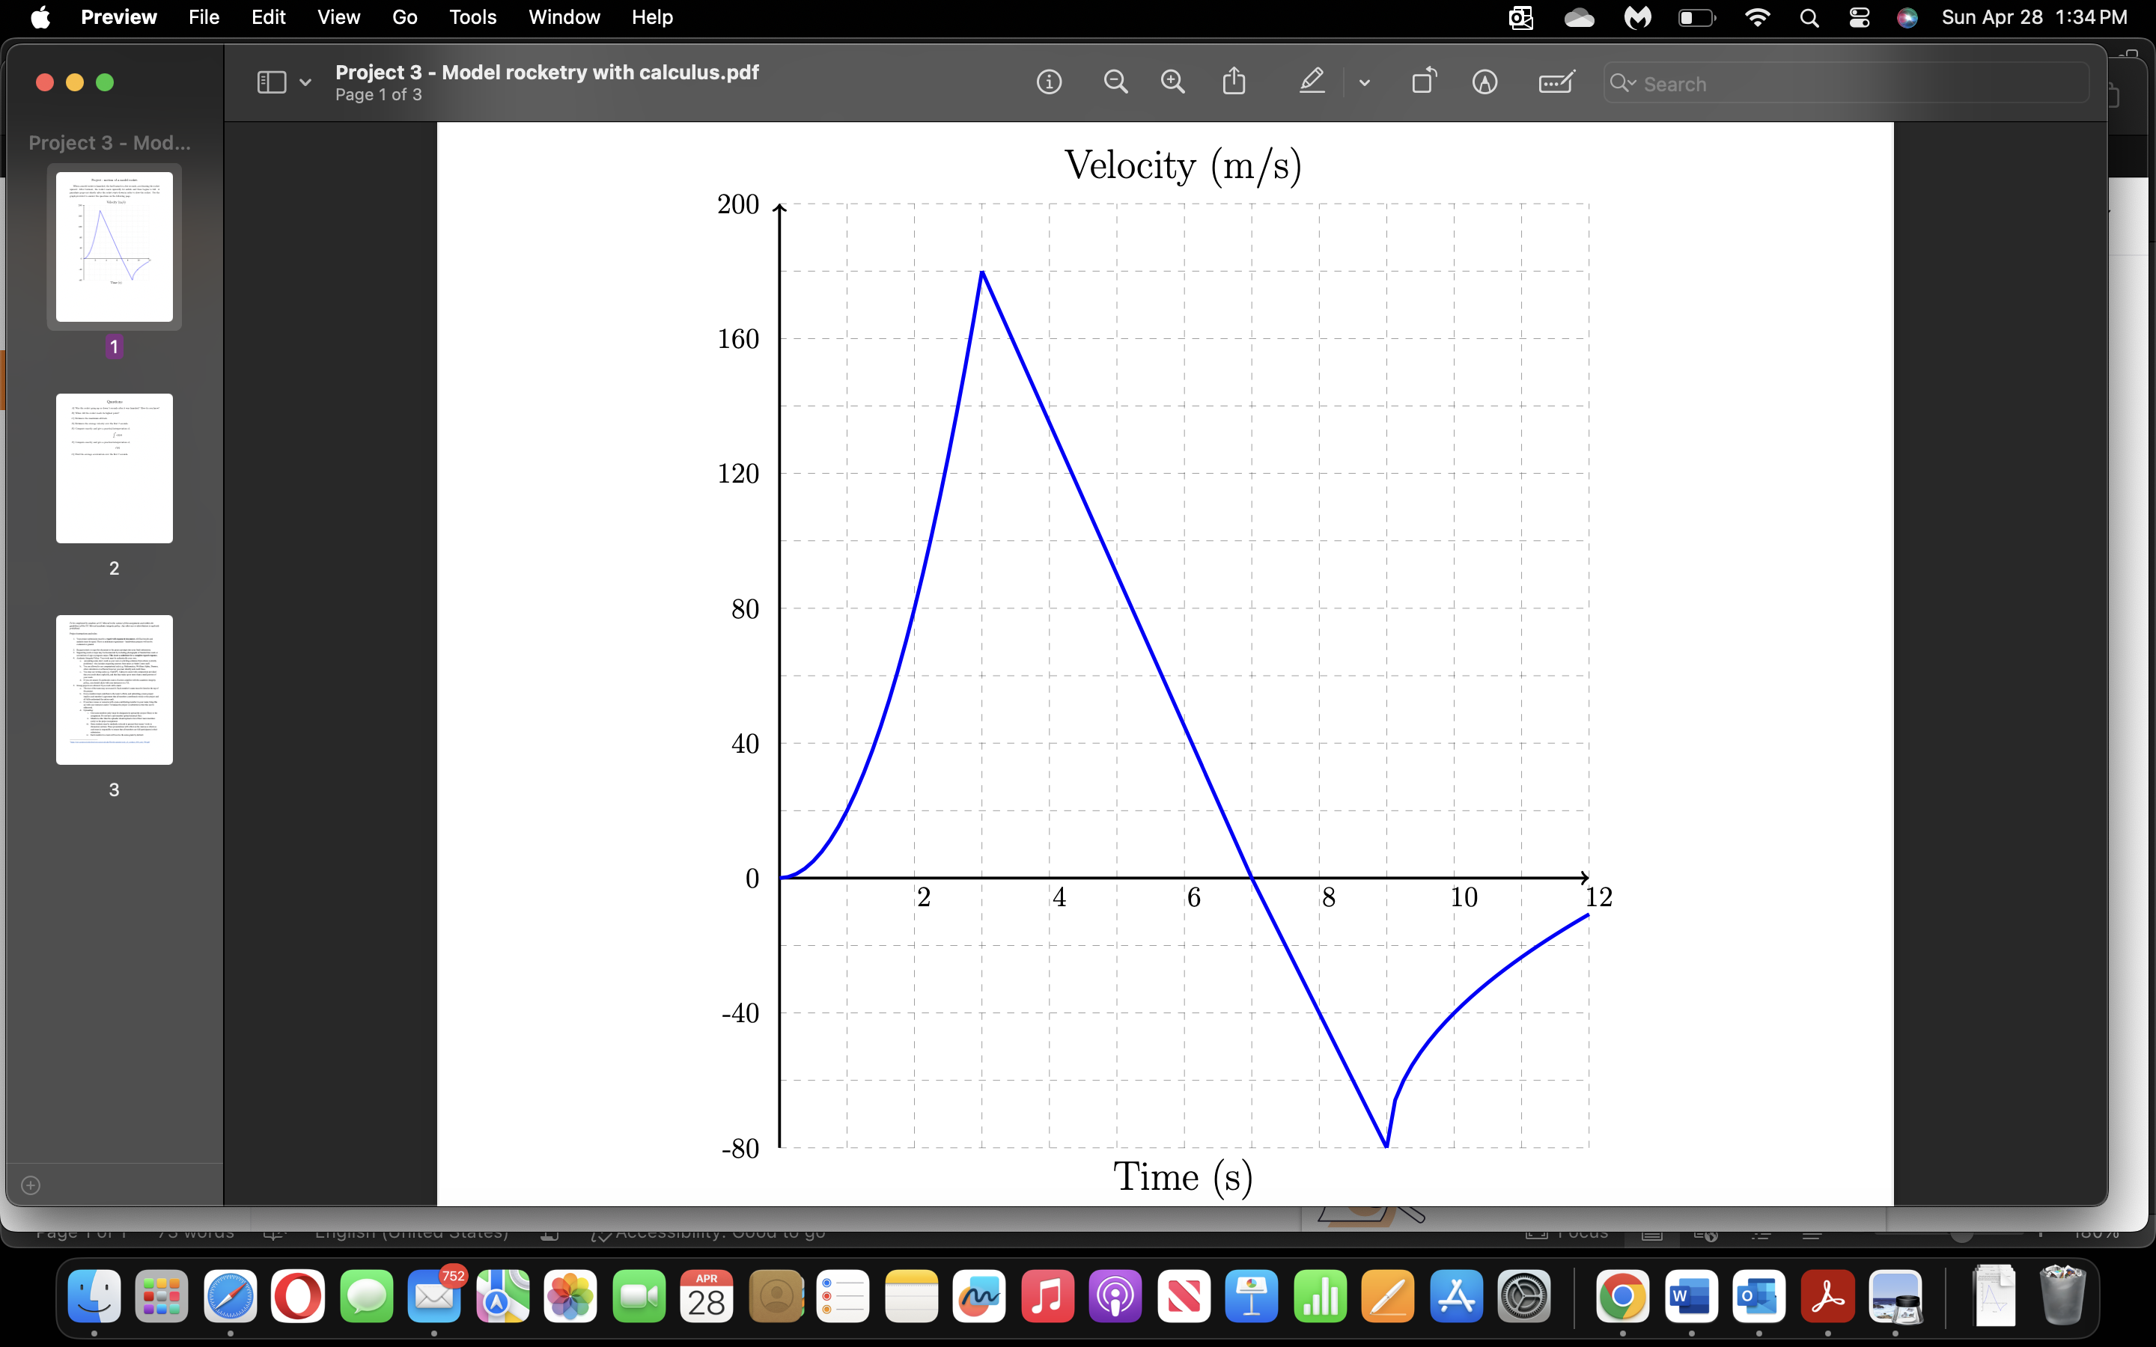Click the add page plus button
This screenshot has height=1347, width=2156.
tap(30, 1185)
